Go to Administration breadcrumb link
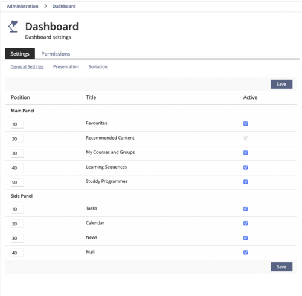The image size is (302, 296). pos(22,6)
